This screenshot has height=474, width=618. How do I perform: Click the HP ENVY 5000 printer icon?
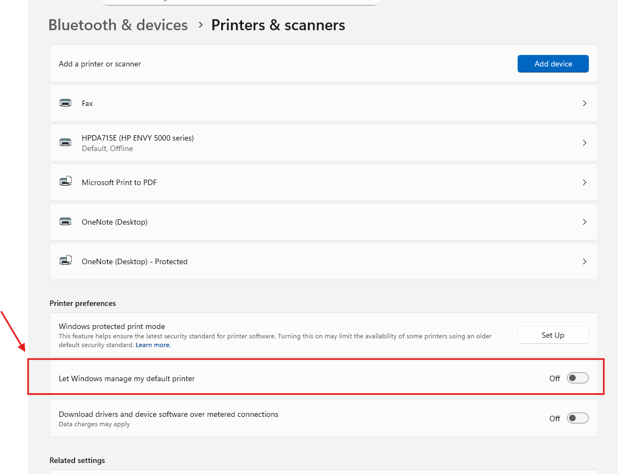click(65, 143)
